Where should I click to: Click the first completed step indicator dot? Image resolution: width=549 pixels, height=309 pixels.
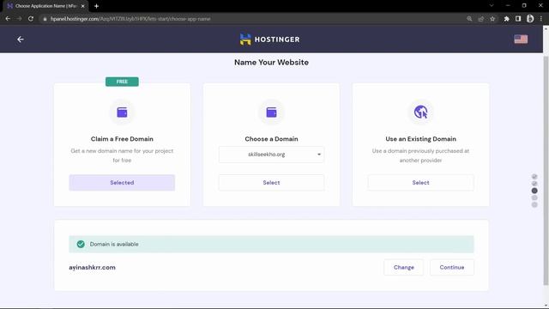(x=534, y=177)
